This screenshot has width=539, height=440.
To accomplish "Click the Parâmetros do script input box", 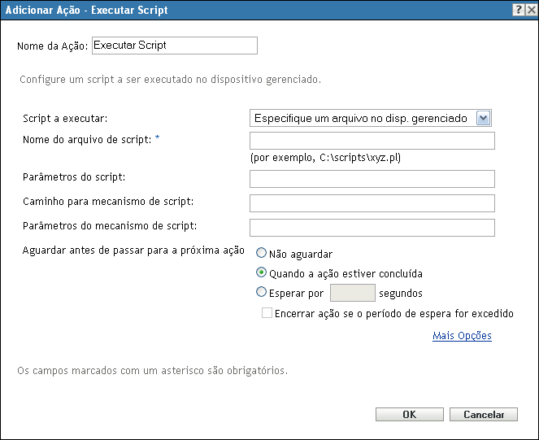I will [372, 179].
